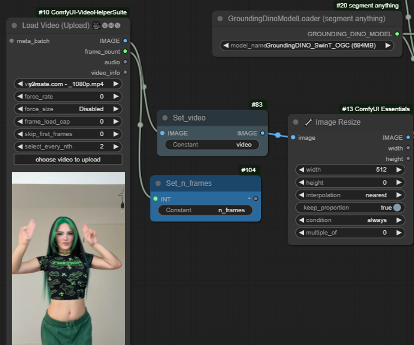This screenshot has width=414, height=345.
Task: Click the Load Video node collapse dot
Action: [14, 26]
